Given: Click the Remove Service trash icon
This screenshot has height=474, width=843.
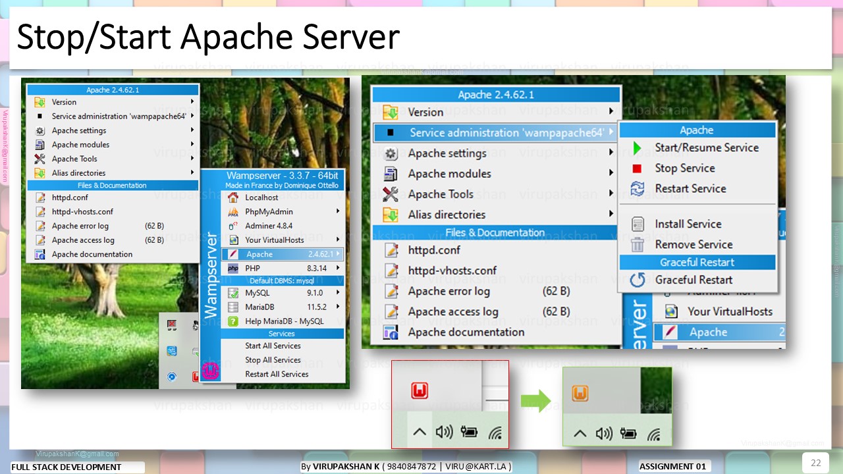Looking at the screenshot, I should click(637, 245).
